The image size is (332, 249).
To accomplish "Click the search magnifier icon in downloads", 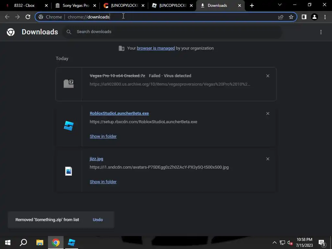I will [69, 32].
